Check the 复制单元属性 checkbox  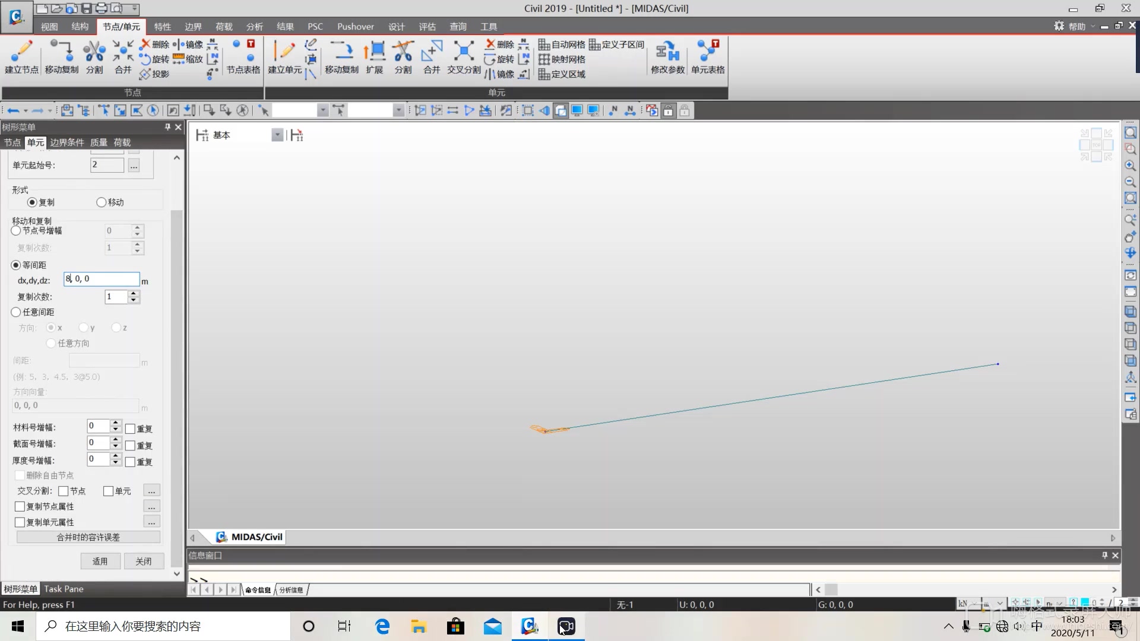coord(20,522)
